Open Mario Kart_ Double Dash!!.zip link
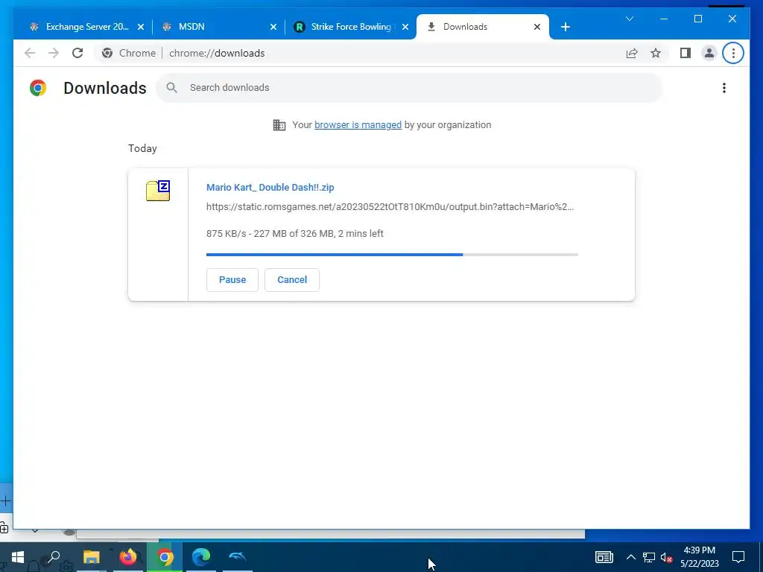 pyautogui.click(x=270, y=187)
